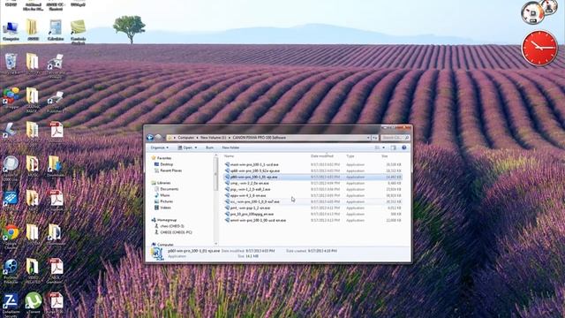Open the Explorer Help question-mark icon
Screen dimensions: 565x318
coord(404,148)
